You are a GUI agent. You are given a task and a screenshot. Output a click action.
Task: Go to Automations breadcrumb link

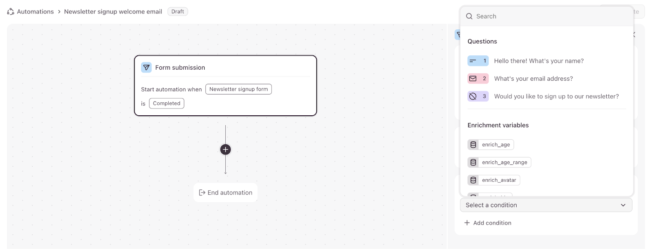(35, 11)
